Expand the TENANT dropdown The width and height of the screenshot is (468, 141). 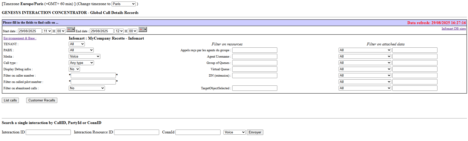point(77,44)
